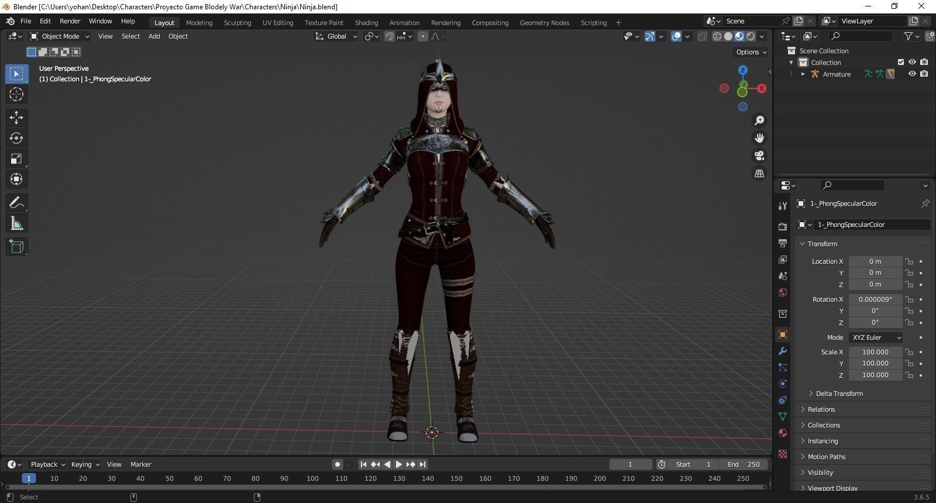The image size is (936, 503).
Task: Uncheck Collection exclude checkbox
Action: tap(901, 62)
